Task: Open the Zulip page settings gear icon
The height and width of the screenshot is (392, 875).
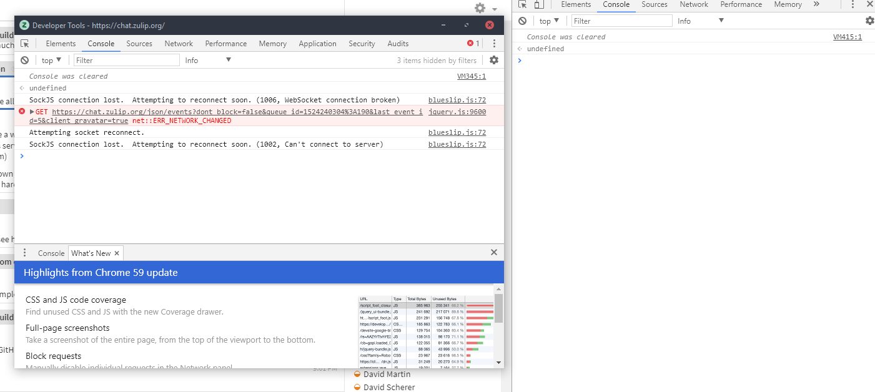Action: 480,8
